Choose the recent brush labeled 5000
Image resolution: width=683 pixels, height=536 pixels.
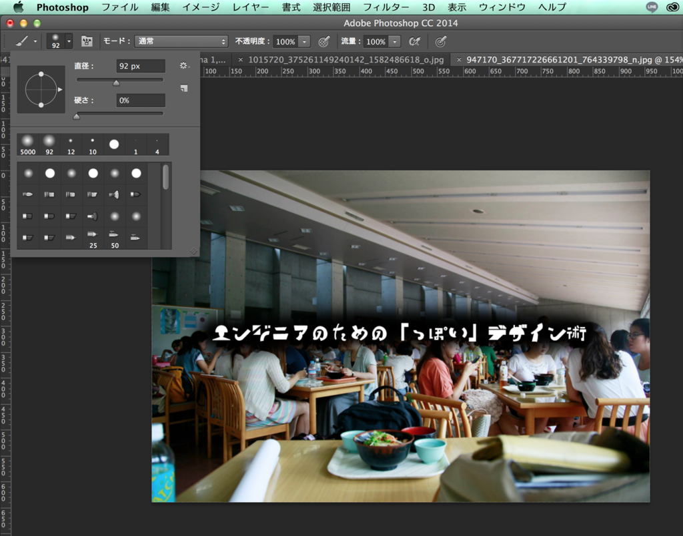click(27, 144)
